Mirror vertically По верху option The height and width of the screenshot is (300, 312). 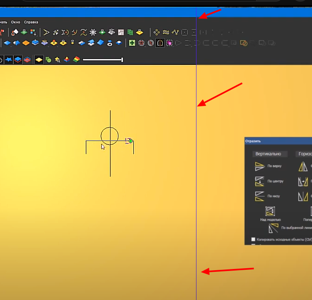pos(268,166)
